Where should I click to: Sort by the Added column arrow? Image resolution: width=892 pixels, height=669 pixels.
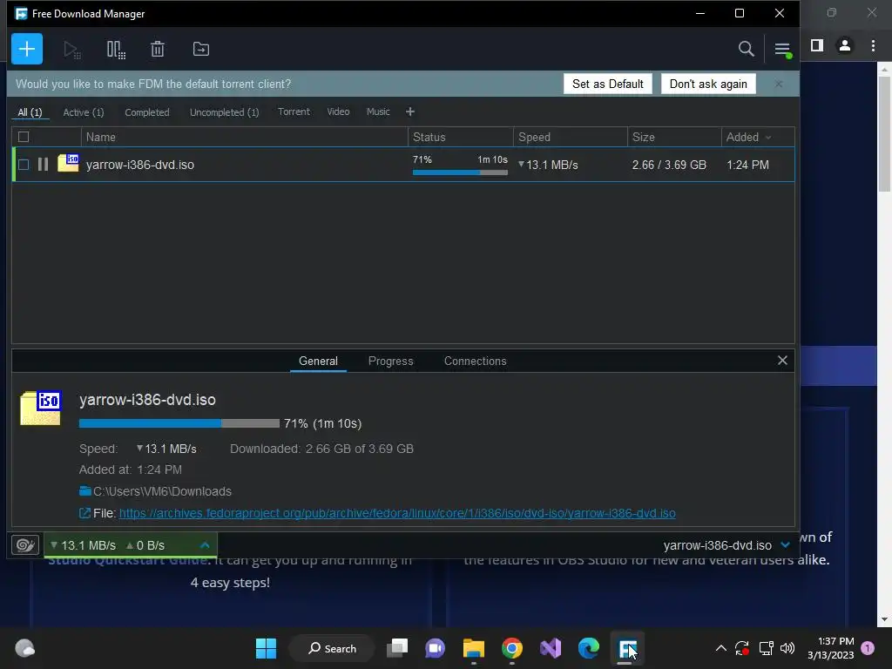(768, 137)
